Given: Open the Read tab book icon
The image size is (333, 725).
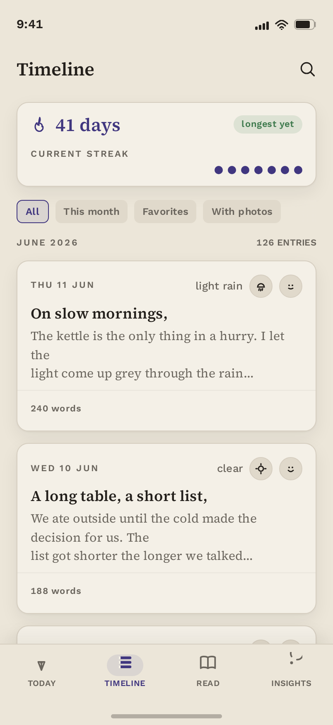Looking at the screenshot, I should click(x=208, y=663).
